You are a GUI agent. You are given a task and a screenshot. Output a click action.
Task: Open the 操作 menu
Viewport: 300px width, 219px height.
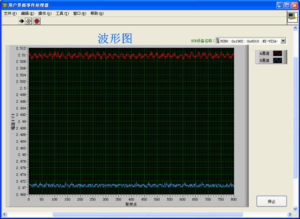click(x=45, y=14)
